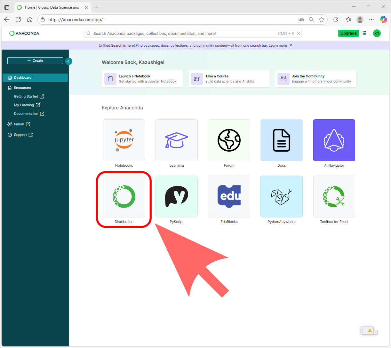Viewport: 391px width, 348px height.
Task: Open the Docs document tile
Action: (x=281, y=140)
